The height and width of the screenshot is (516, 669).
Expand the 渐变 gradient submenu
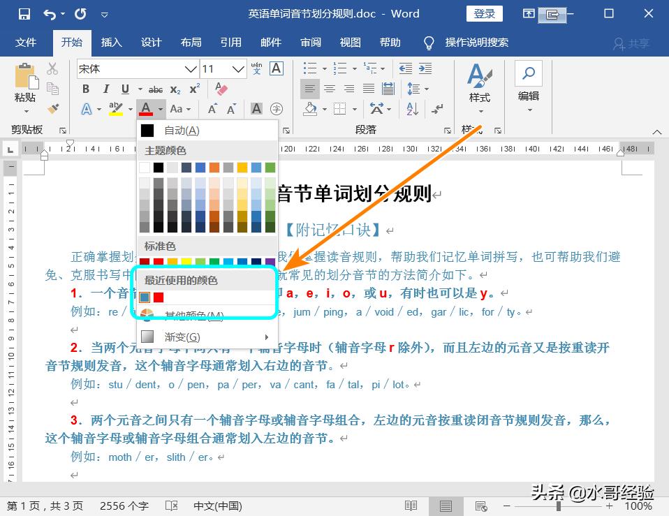[180, 337]
